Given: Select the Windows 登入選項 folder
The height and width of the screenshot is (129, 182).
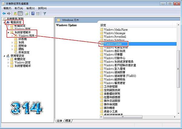Looking at the screenshot, I should 115,69.
